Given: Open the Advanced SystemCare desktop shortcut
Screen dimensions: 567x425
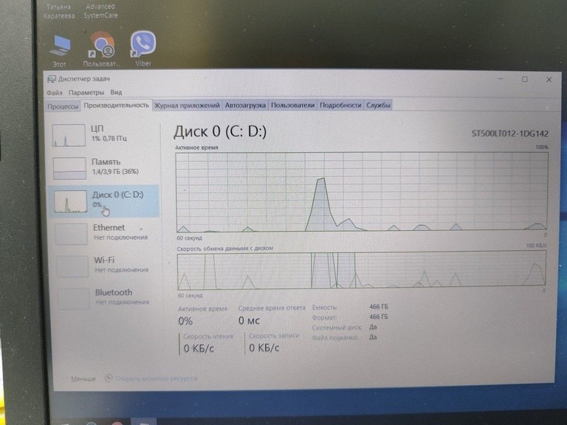Looking at the screenshot, I should coord(100,11).
